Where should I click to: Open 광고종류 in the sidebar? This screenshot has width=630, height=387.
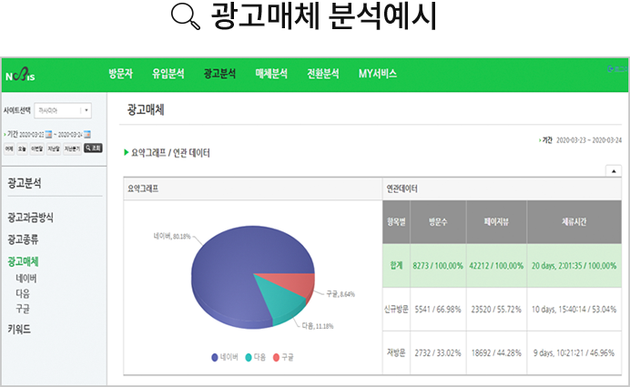pos(23,239)
